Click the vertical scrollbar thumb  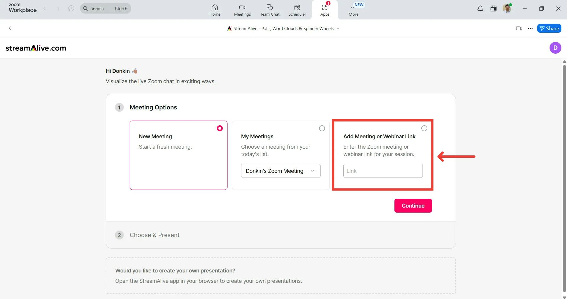click(564, 178)
